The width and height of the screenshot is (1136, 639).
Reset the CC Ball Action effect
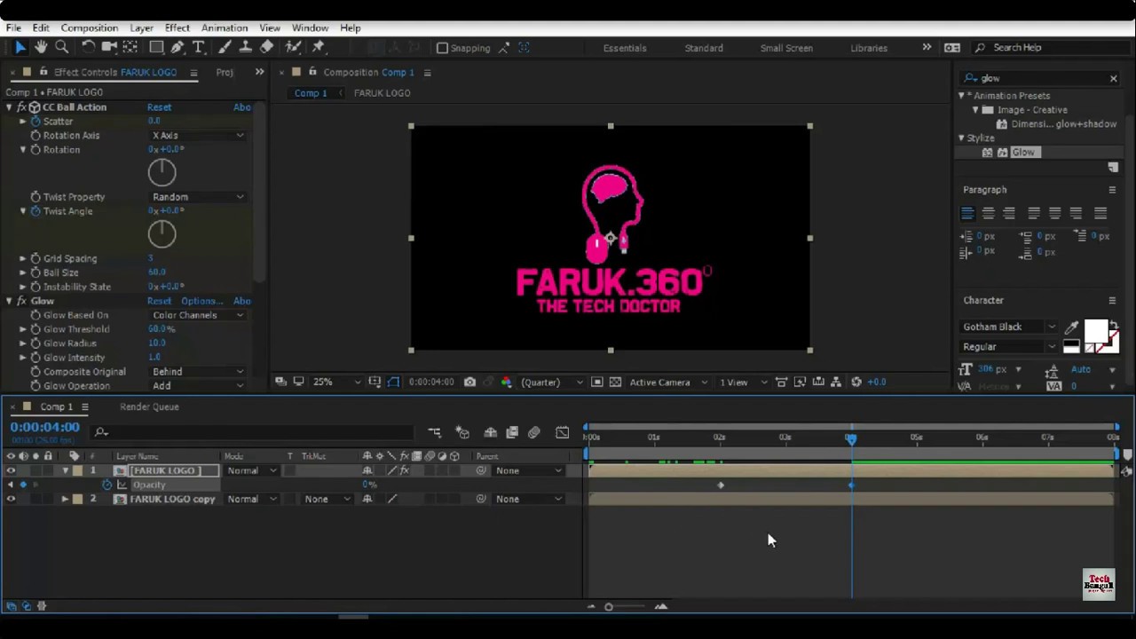click(160, 107)
